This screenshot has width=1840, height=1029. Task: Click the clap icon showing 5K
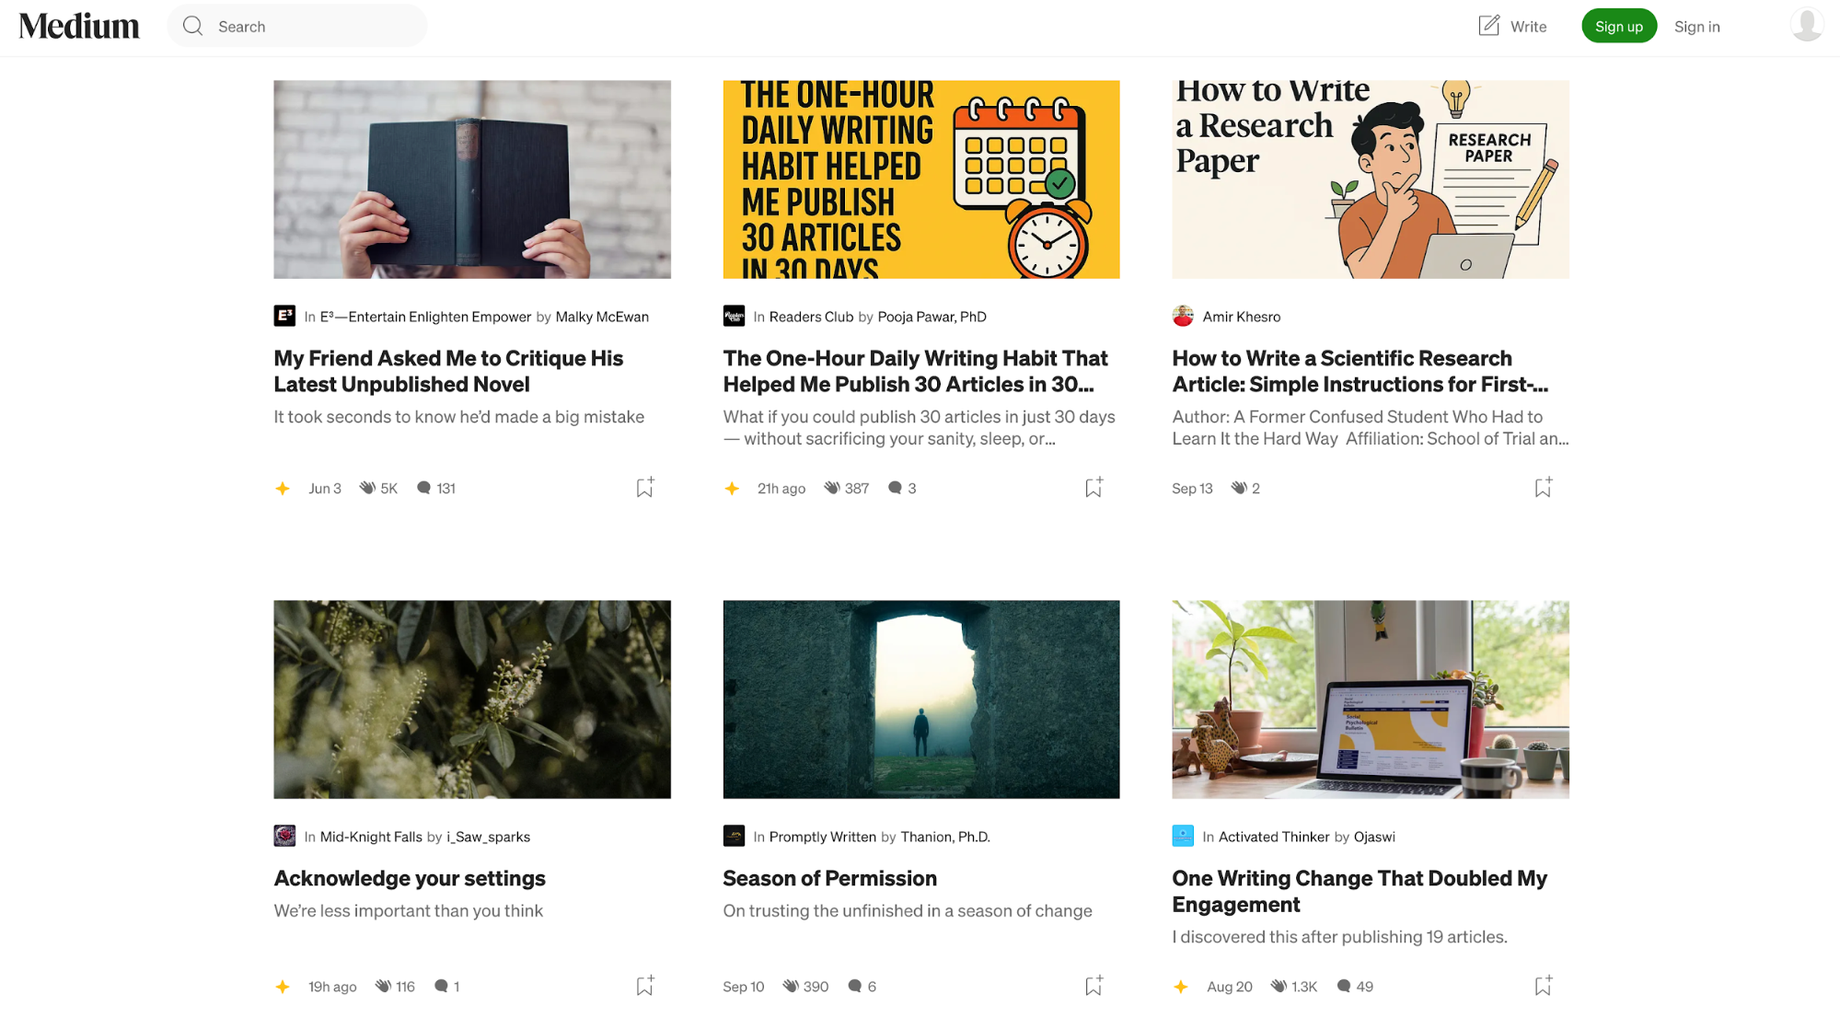[x=367, y=488]
